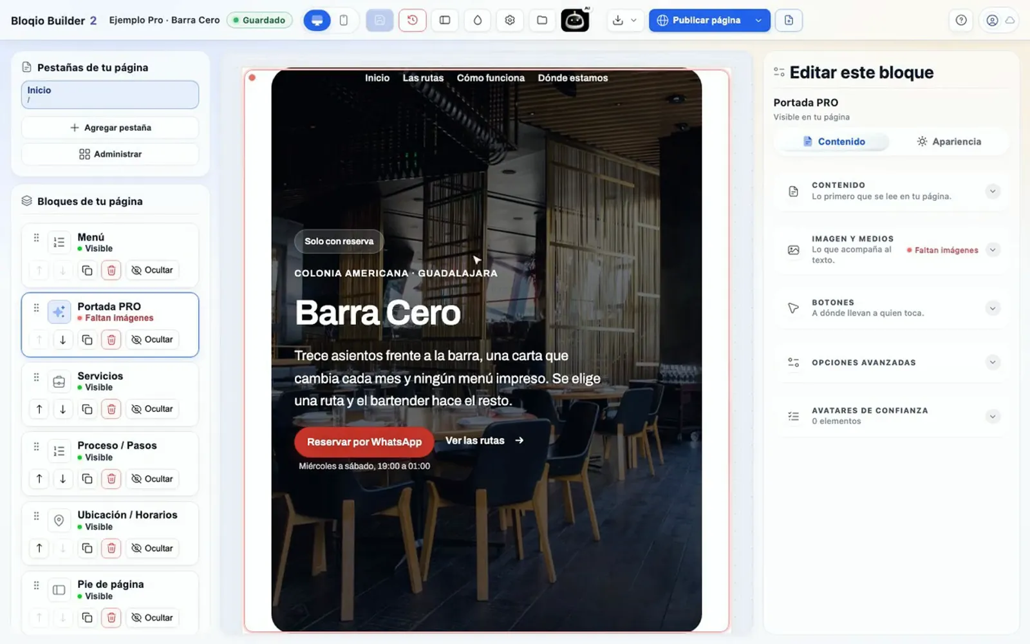The width and height of the screenshot is (1030, 644).
Task: Click the new page document icon
Action: (x=789, y=21)
